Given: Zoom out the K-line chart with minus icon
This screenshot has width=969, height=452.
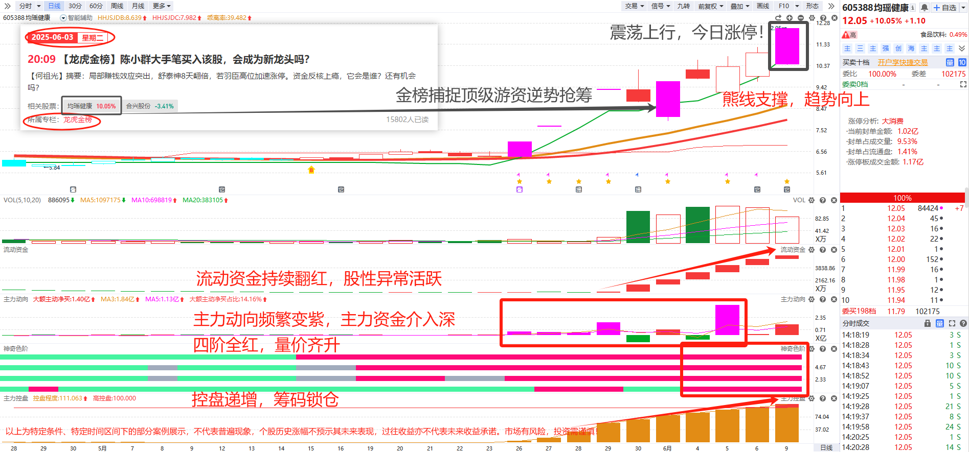Looking at the screenshot, I should click(801, 18).
